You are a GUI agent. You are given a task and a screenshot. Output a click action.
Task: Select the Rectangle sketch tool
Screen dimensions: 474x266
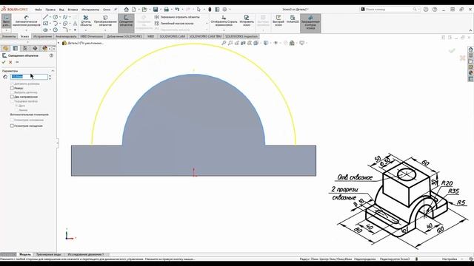coord(46,23)
